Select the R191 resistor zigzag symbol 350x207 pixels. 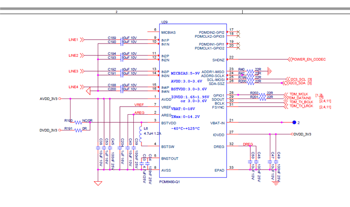pos(78,130)
